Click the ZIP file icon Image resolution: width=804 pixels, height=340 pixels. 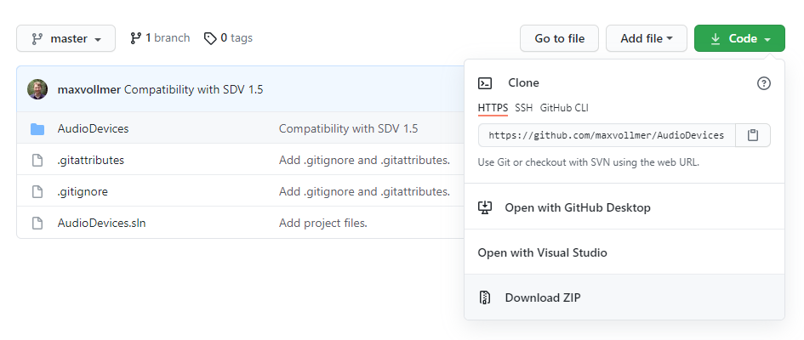485,297
